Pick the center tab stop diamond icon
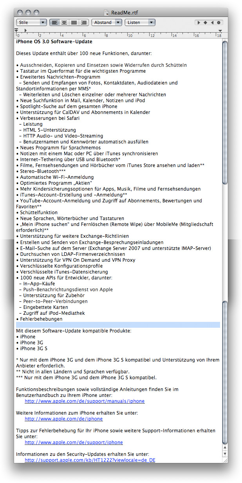 [205, 23]
